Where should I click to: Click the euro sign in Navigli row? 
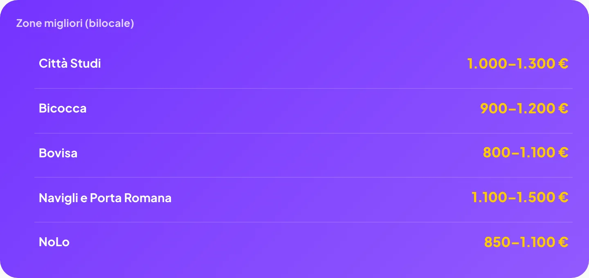pos(563,198)
